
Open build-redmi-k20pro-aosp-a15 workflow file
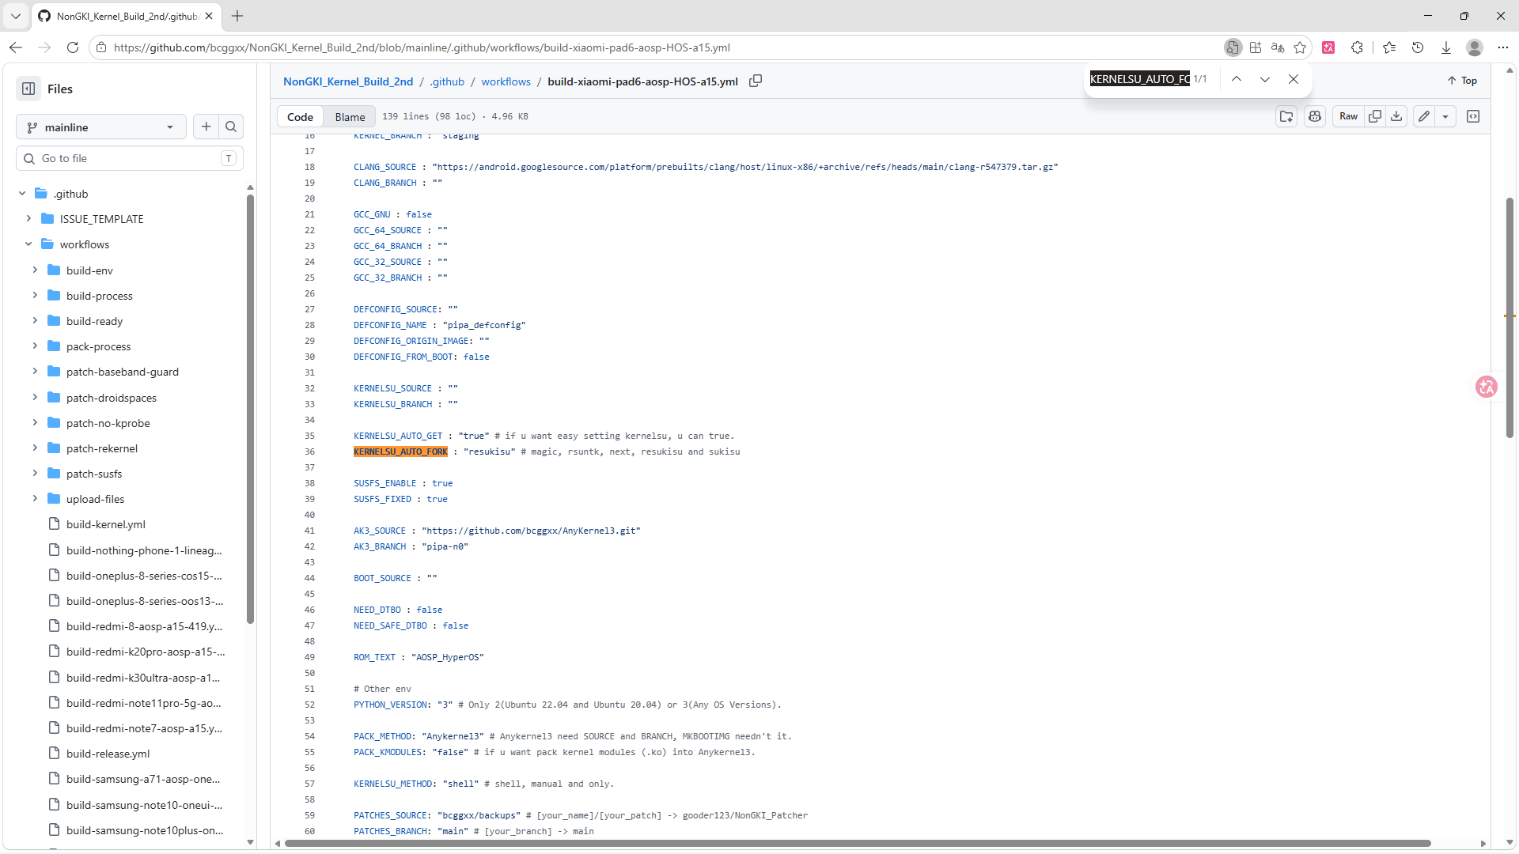(x=145, y=652)
